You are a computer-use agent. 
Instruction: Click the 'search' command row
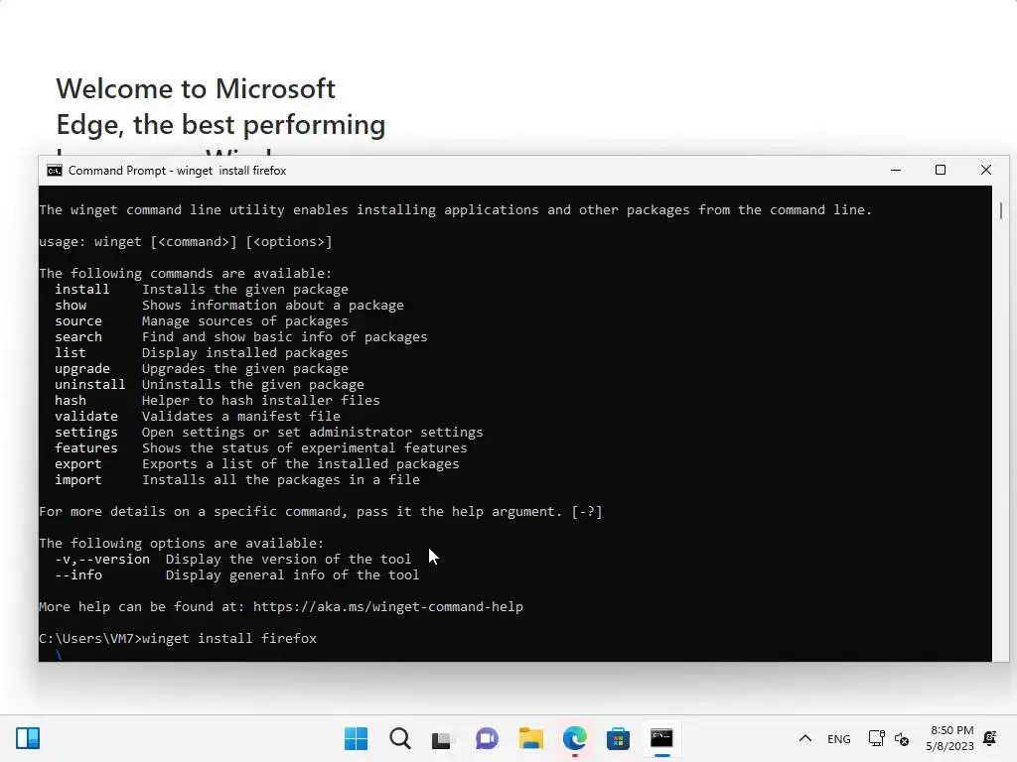(241, 337)
